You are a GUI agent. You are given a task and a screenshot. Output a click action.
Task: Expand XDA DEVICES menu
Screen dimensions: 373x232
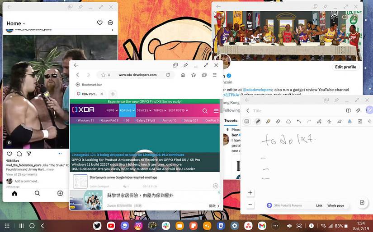click(x=144, y=110)
